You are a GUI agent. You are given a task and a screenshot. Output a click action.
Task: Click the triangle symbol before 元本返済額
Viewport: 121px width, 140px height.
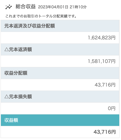click(x=7, y=49)
